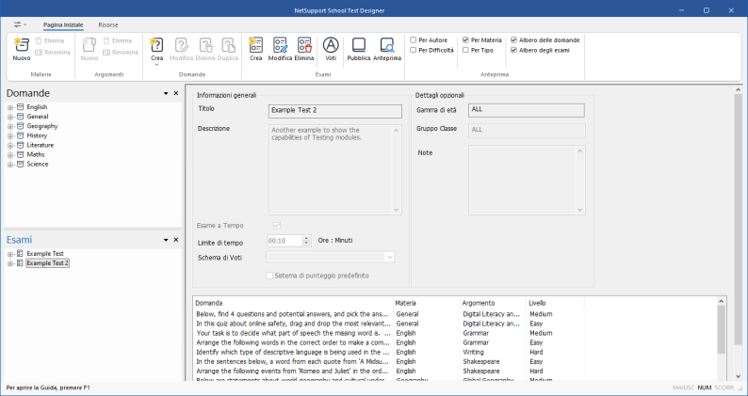748x396 pixels.
Task: Close the Domande panel
Action: tap(175, 94)
